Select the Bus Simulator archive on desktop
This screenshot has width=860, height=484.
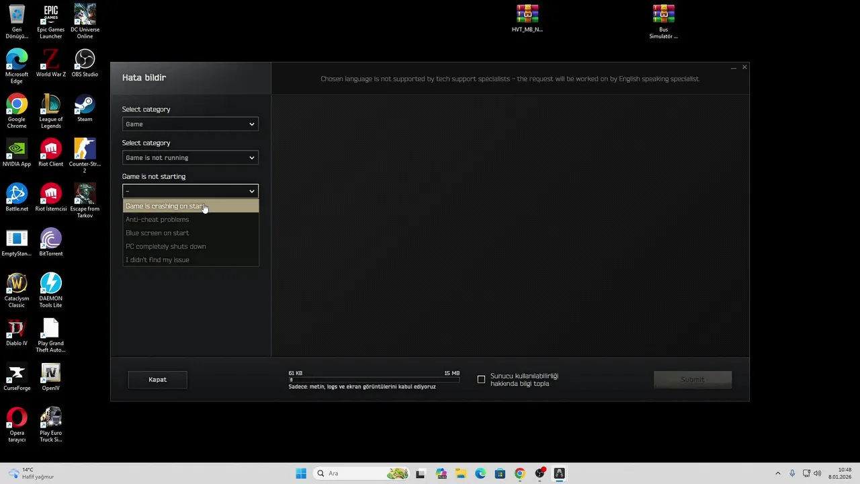tap(663, 22)
